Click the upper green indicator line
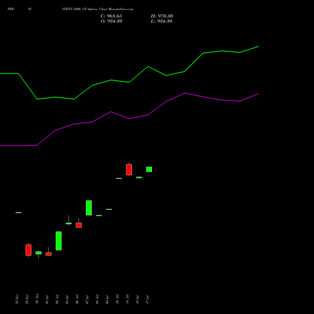The image size is (314, 314). tap(129, 82)
